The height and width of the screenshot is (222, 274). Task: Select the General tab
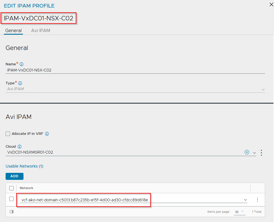pyautogui.click(x=13, y=30)
